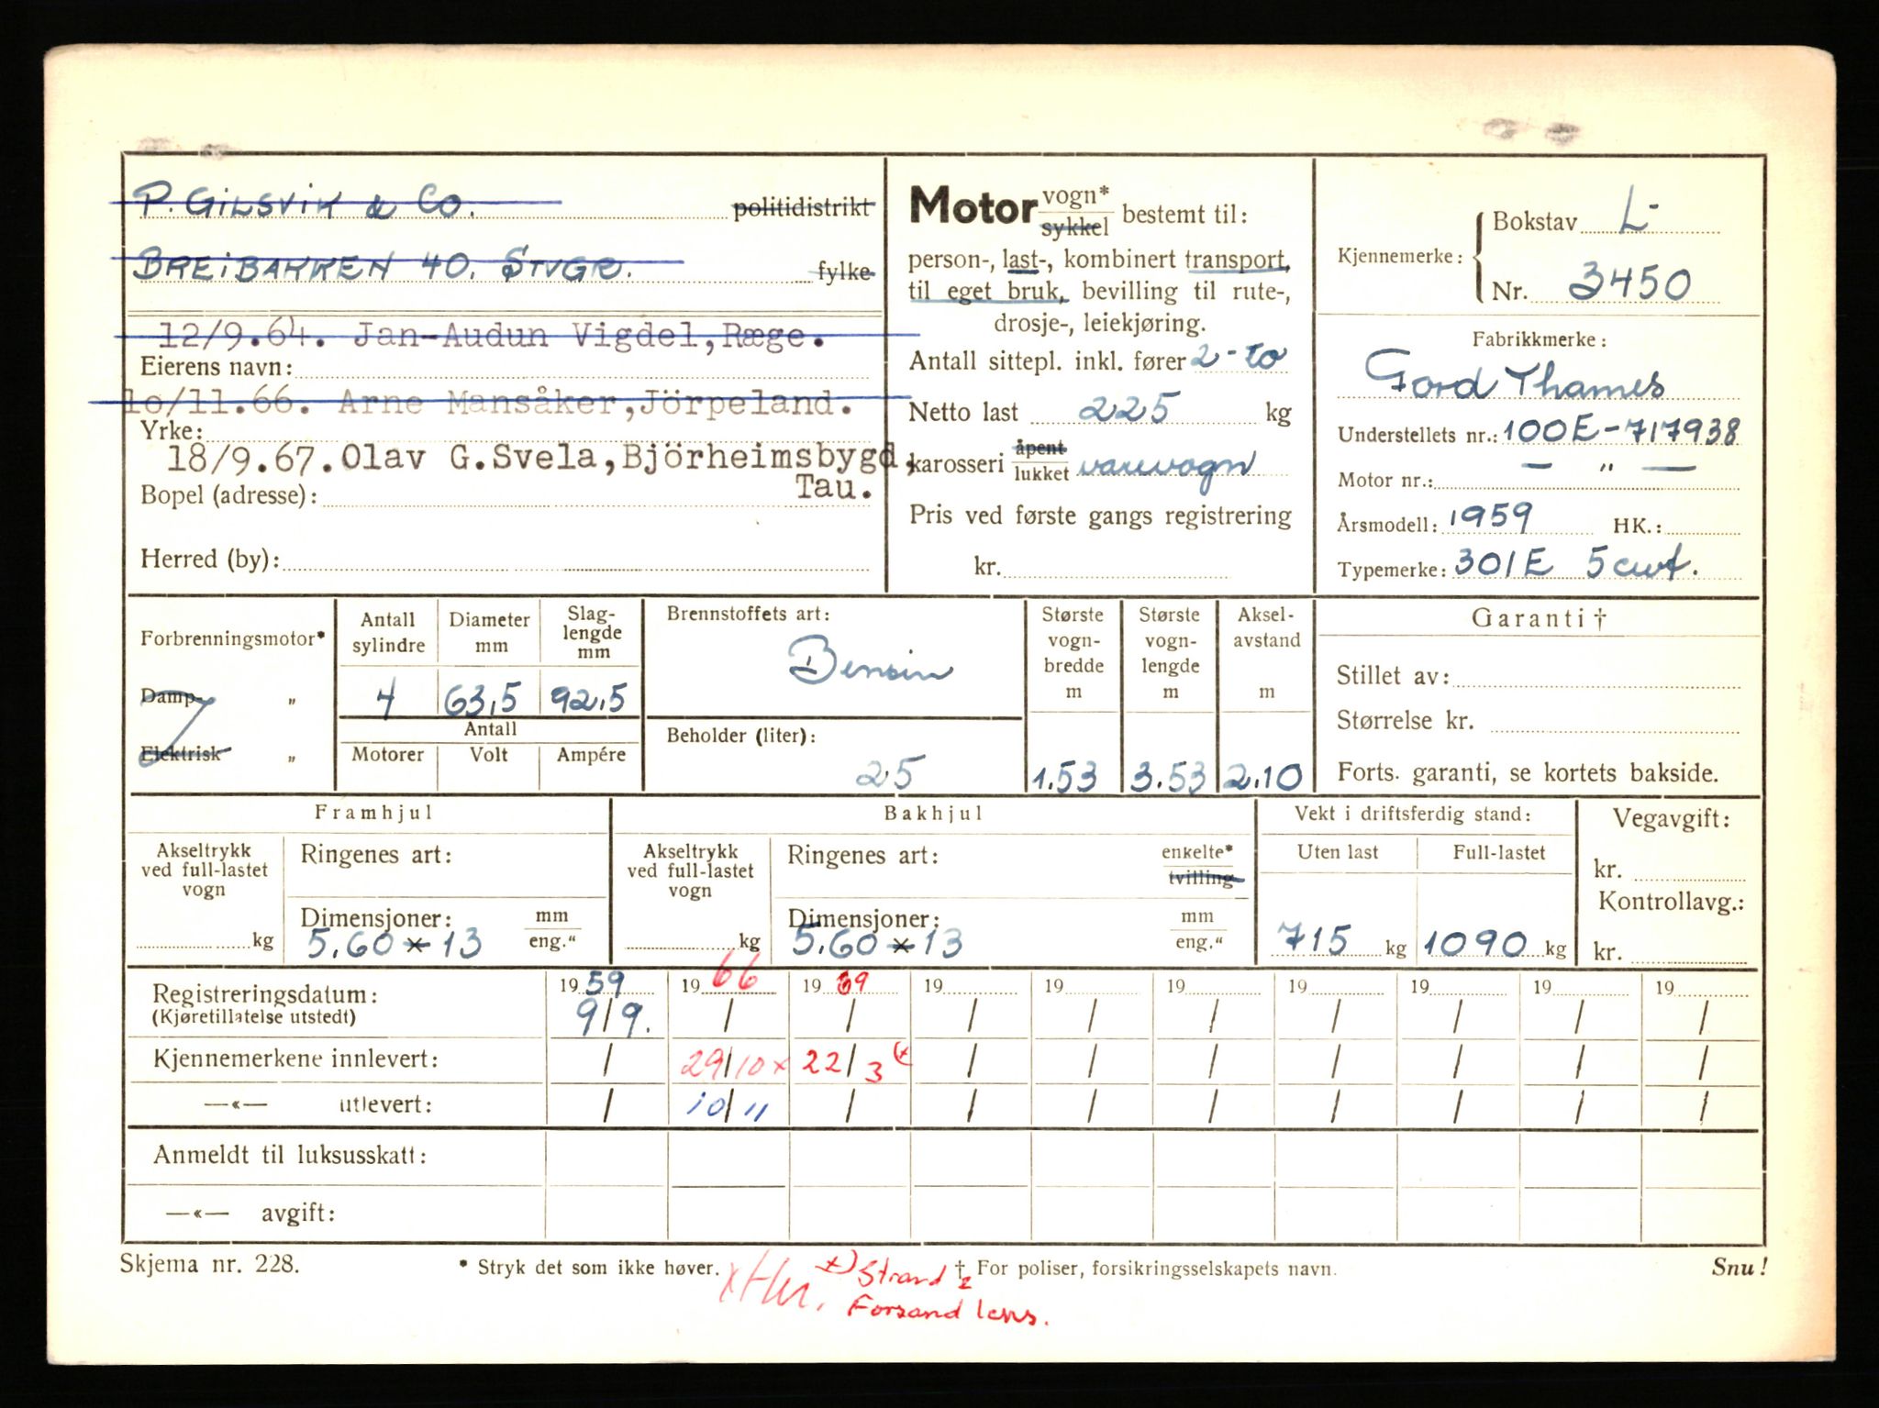Select the struck-out word tvilling
The width and height of the screenshot is (1879, 1408).
point(1202,878)
